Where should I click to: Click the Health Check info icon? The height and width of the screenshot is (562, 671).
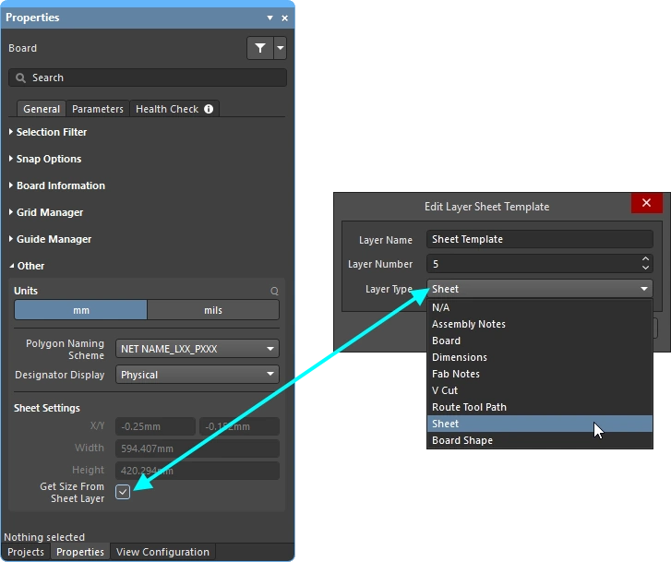coord(209,109)
